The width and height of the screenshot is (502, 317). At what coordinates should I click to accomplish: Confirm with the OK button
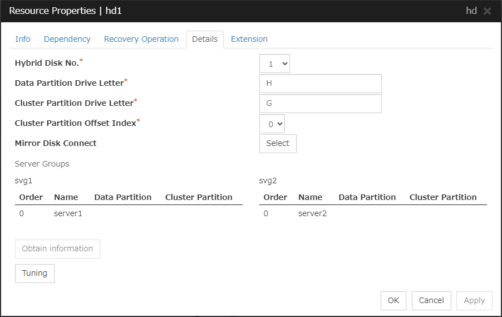tap(393, 301)
